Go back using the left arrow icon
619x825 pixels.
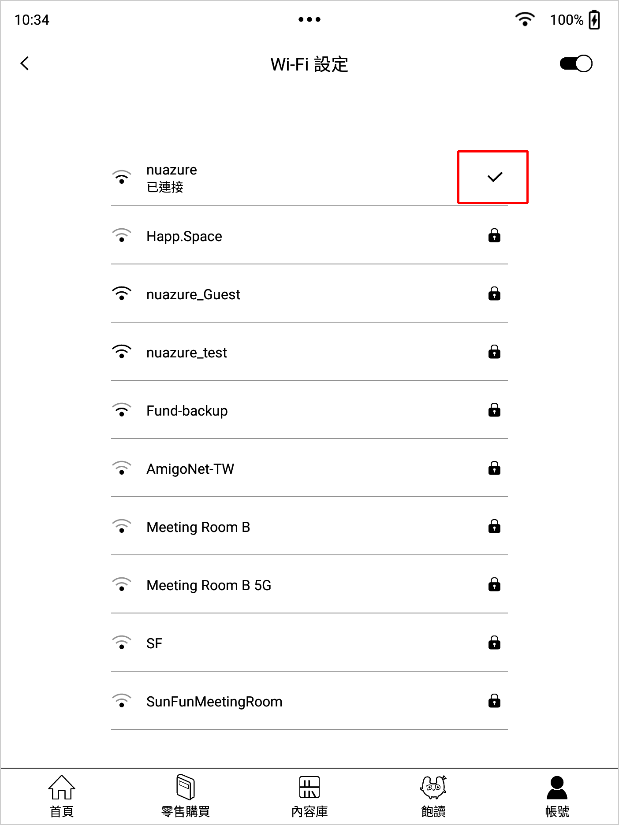25,63
